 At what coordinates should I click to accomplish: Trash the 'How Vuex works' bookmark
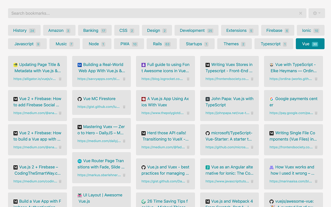tap(316, 181)
